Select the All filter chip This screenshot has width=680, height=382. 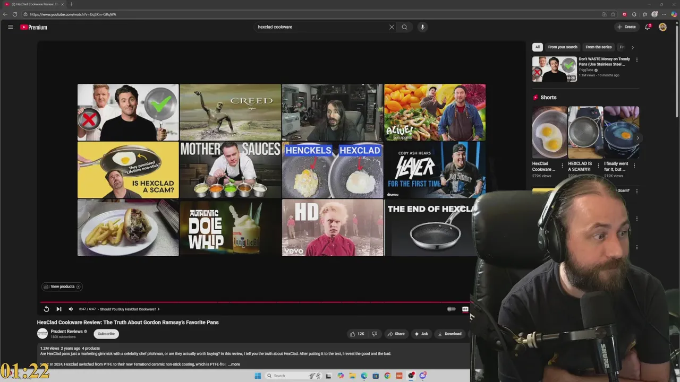538,47
